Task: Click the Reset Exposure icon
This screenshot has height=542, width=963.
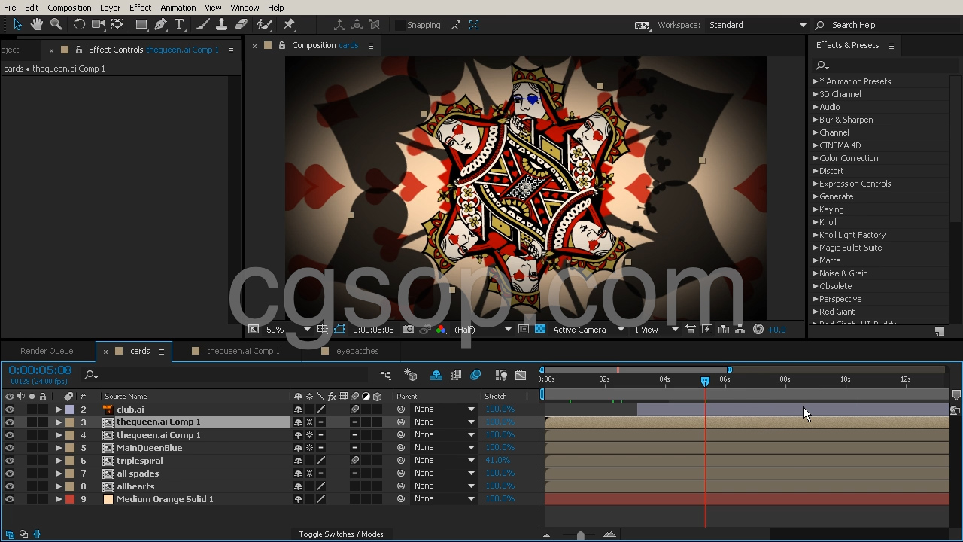Action: click(x=758, y=330)
